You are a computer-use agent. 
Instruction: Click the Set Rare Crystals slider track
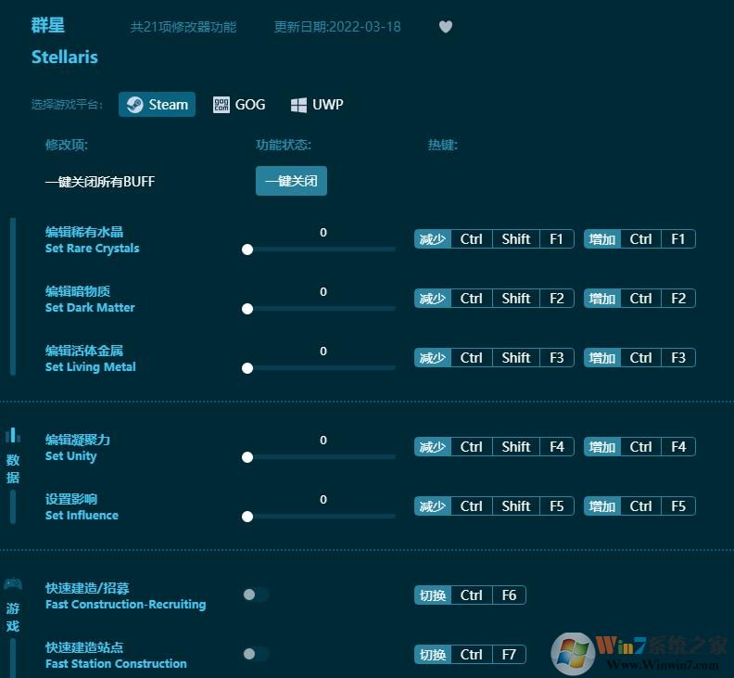321,249
